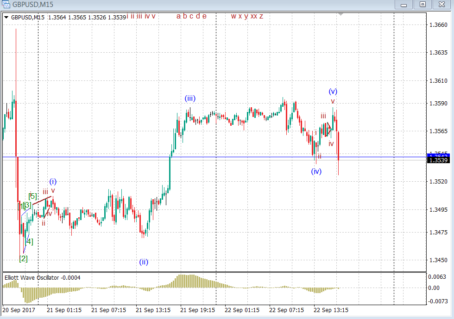Click the 0.0063 oscillator scale value
Screen dimensions: 454x319
pos(437,277)
